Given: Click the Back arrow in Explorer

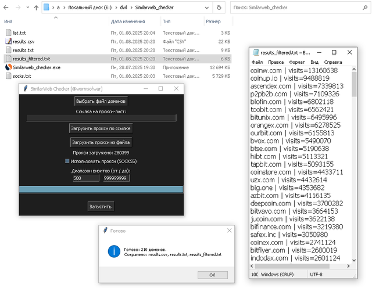Looking at the screenshot, I should coord(6,8).
